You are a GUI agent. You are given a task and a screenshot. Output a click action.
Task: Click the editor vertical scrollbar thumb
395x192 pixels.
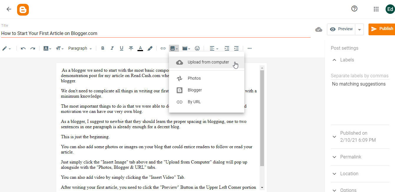click(x=262, y=118)
